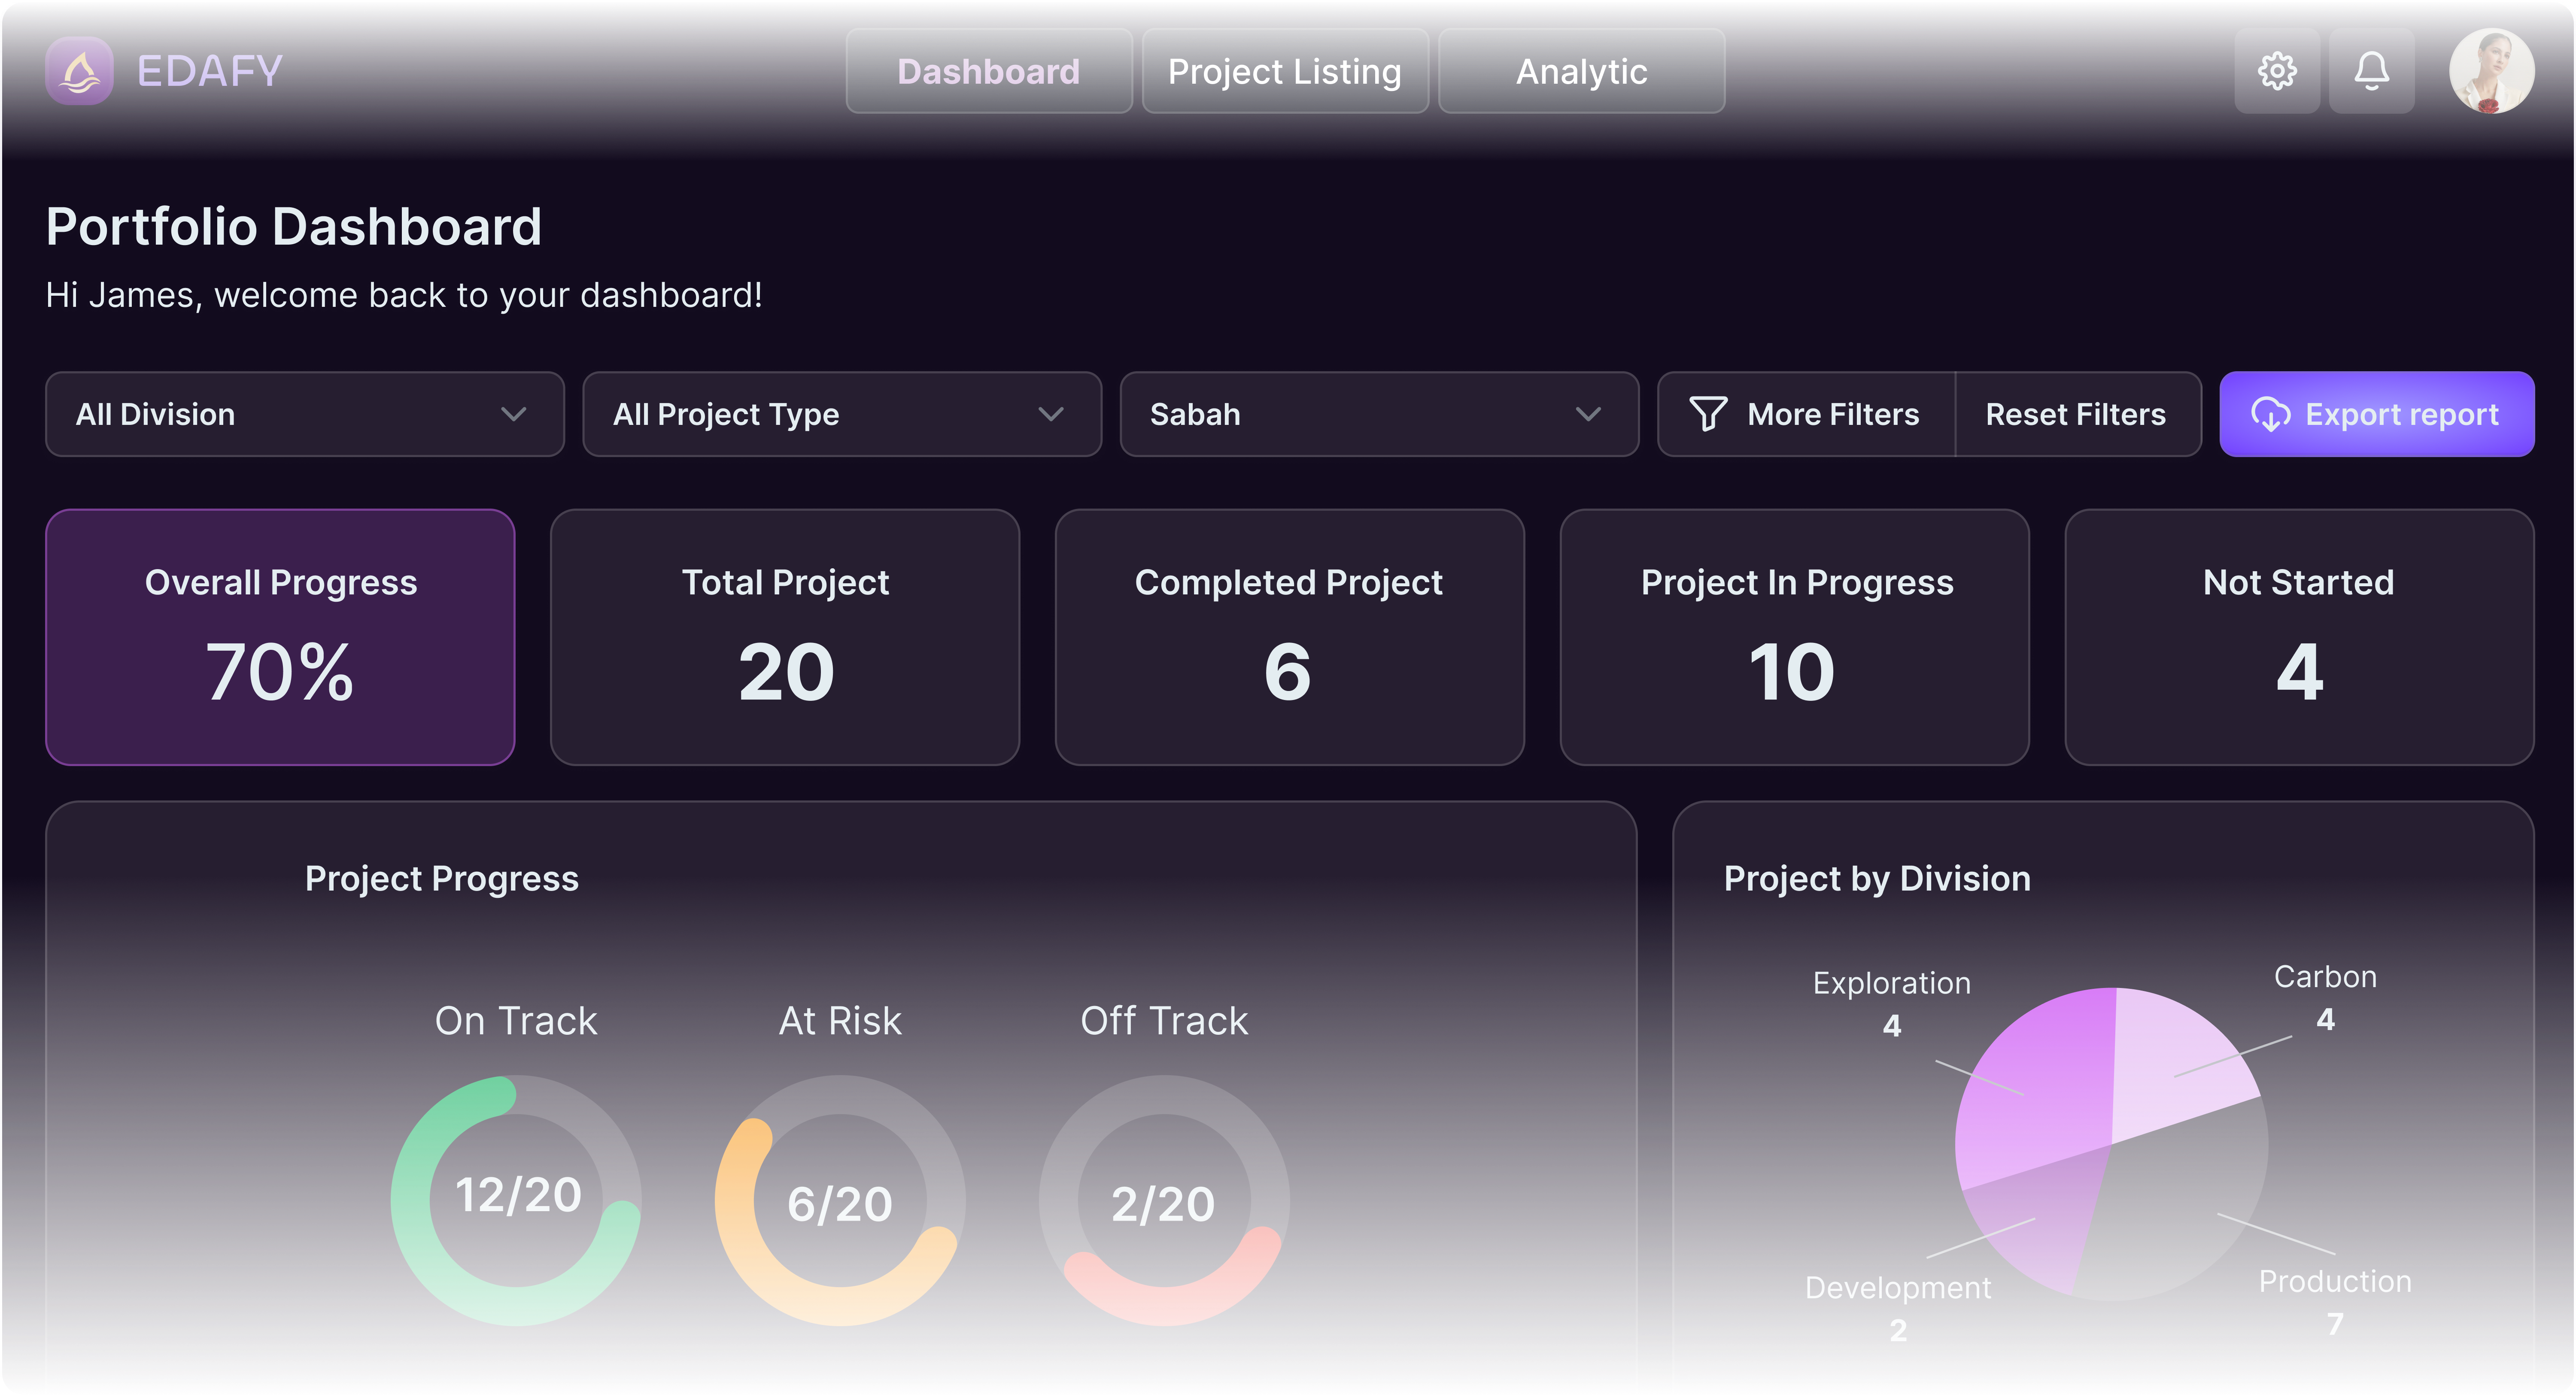2576x1397 pixels.
Task: Click the funnel icon in More Filters
Action: click(1708, 414)
